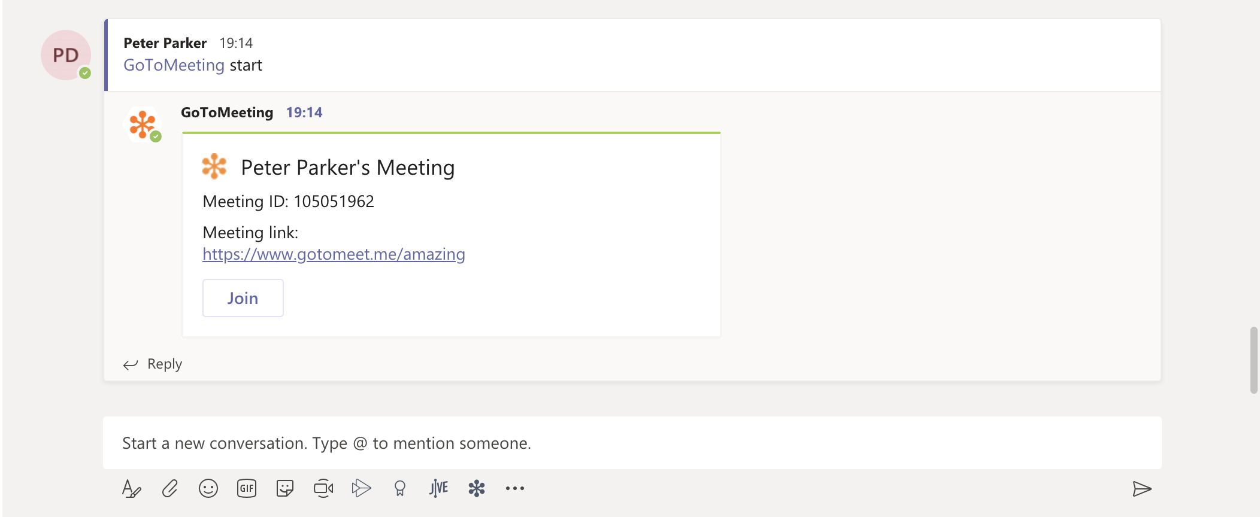Open the GIF picker
The height and width of the screenshot is (517, 1260).
247,489
